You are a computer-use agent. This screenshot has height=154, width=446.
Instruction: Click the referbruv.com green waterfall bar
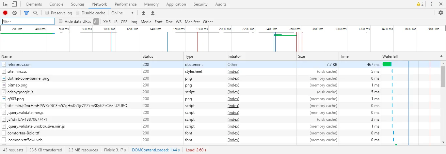[387, 65]
